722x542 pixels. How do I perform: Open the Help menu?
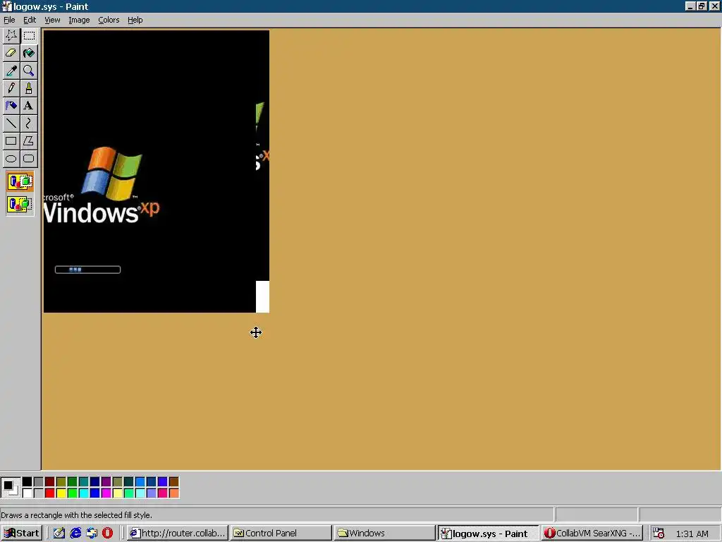coord(135,20)
